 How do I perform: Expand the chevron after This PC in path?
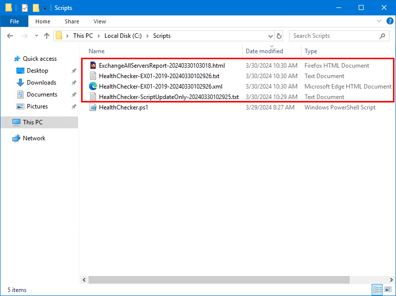99,36
